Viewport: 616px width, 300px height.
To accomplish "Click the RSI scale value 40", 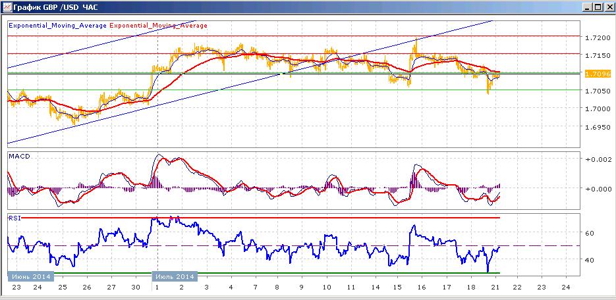I will click(588, 260).
